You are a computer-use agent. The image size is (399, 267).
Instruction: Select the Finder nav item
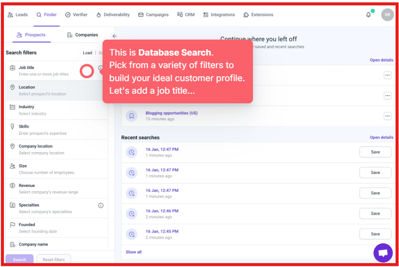(46, 15)
